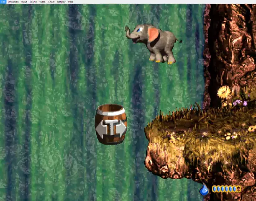This screenshot has height=201, width=256.
Task: Click the wooden T barrel
Action: 111,124
